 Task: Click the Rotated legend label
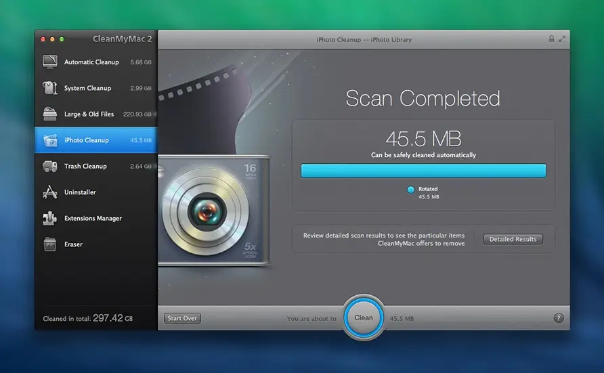(x=428, y=189)
